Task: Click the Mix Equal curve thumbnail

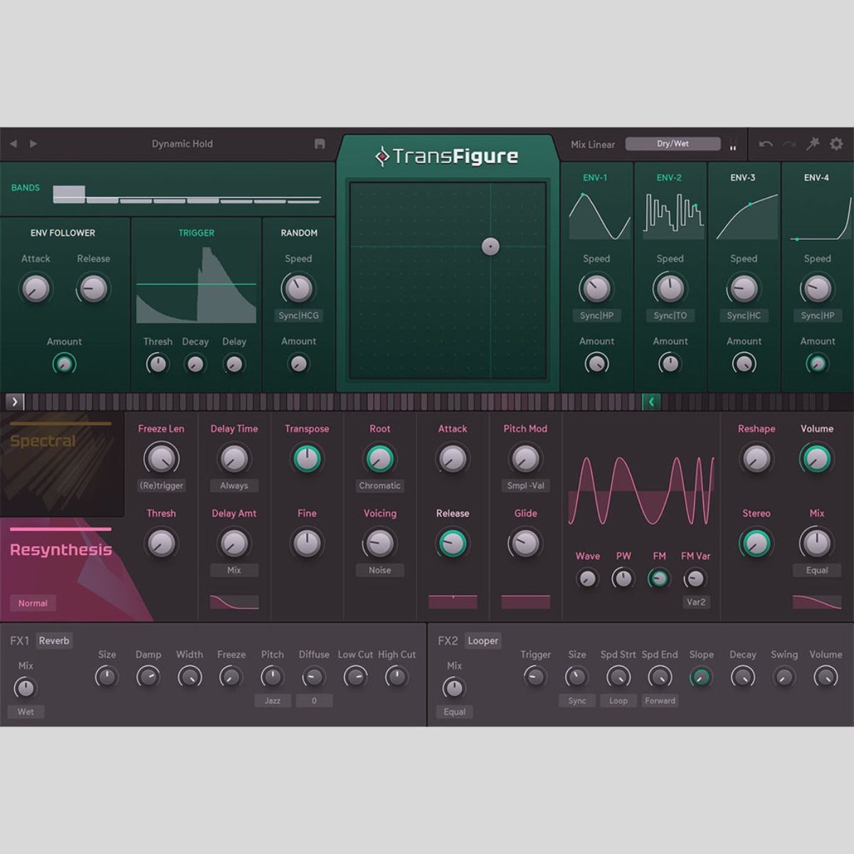Action: [x=817, y=602]
